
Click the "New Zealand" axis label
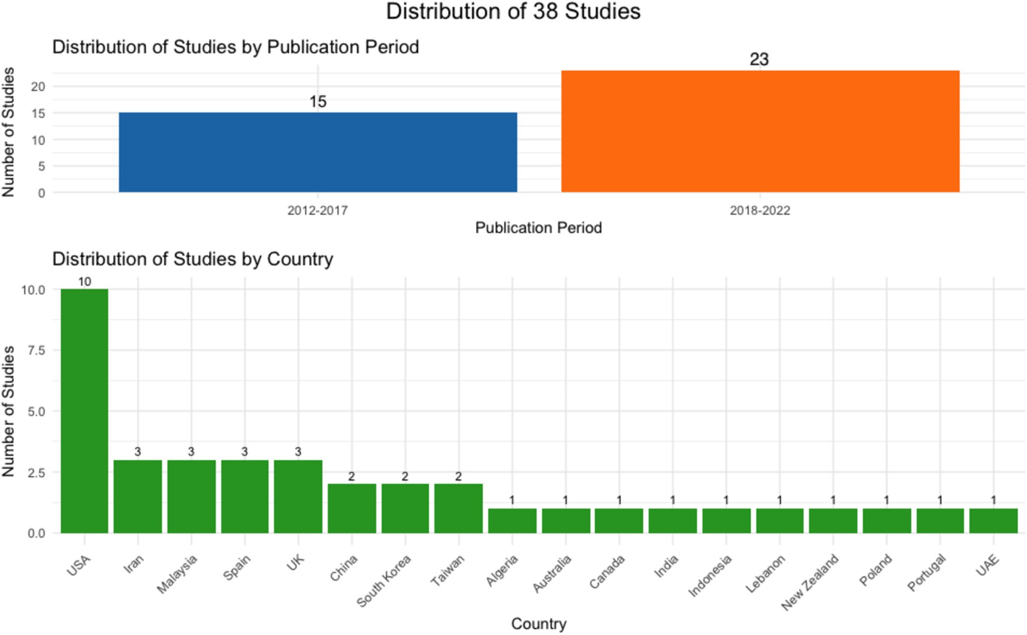pos(810,583)
